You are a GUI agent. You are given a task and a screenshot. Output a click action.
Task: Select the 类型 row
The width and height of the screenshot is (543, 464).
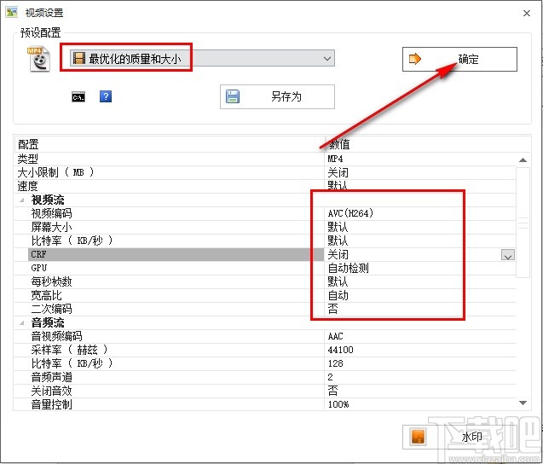(x=265, y=159)
